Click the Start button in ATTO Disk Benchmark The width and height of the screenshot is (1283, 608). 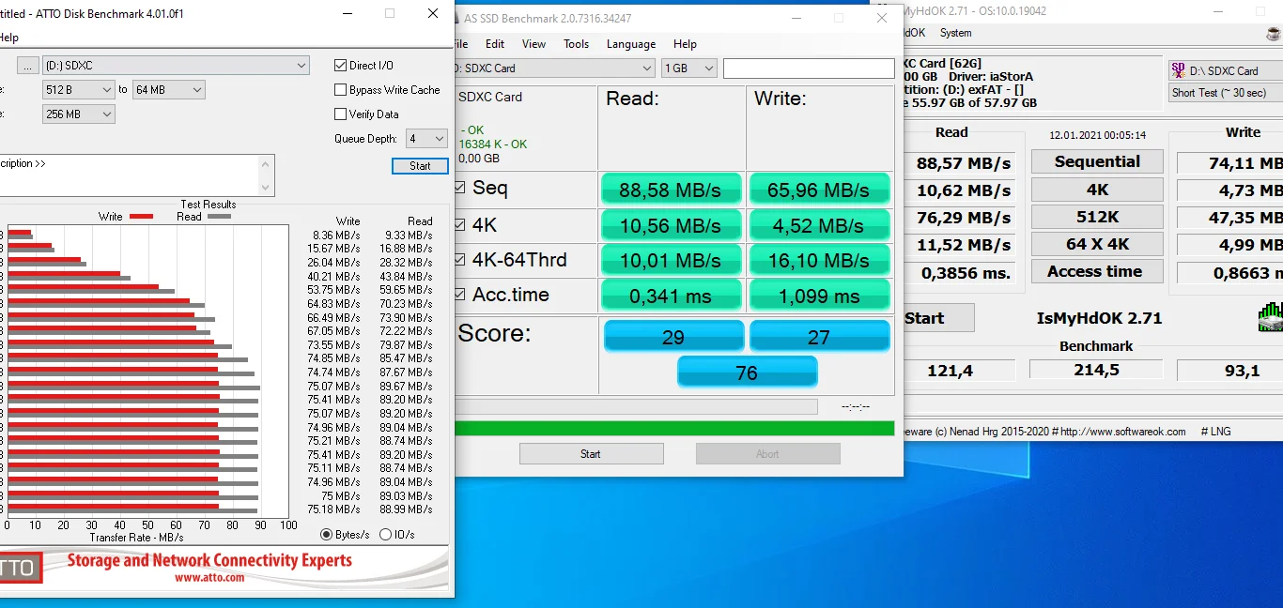click(x=420, y=166)
